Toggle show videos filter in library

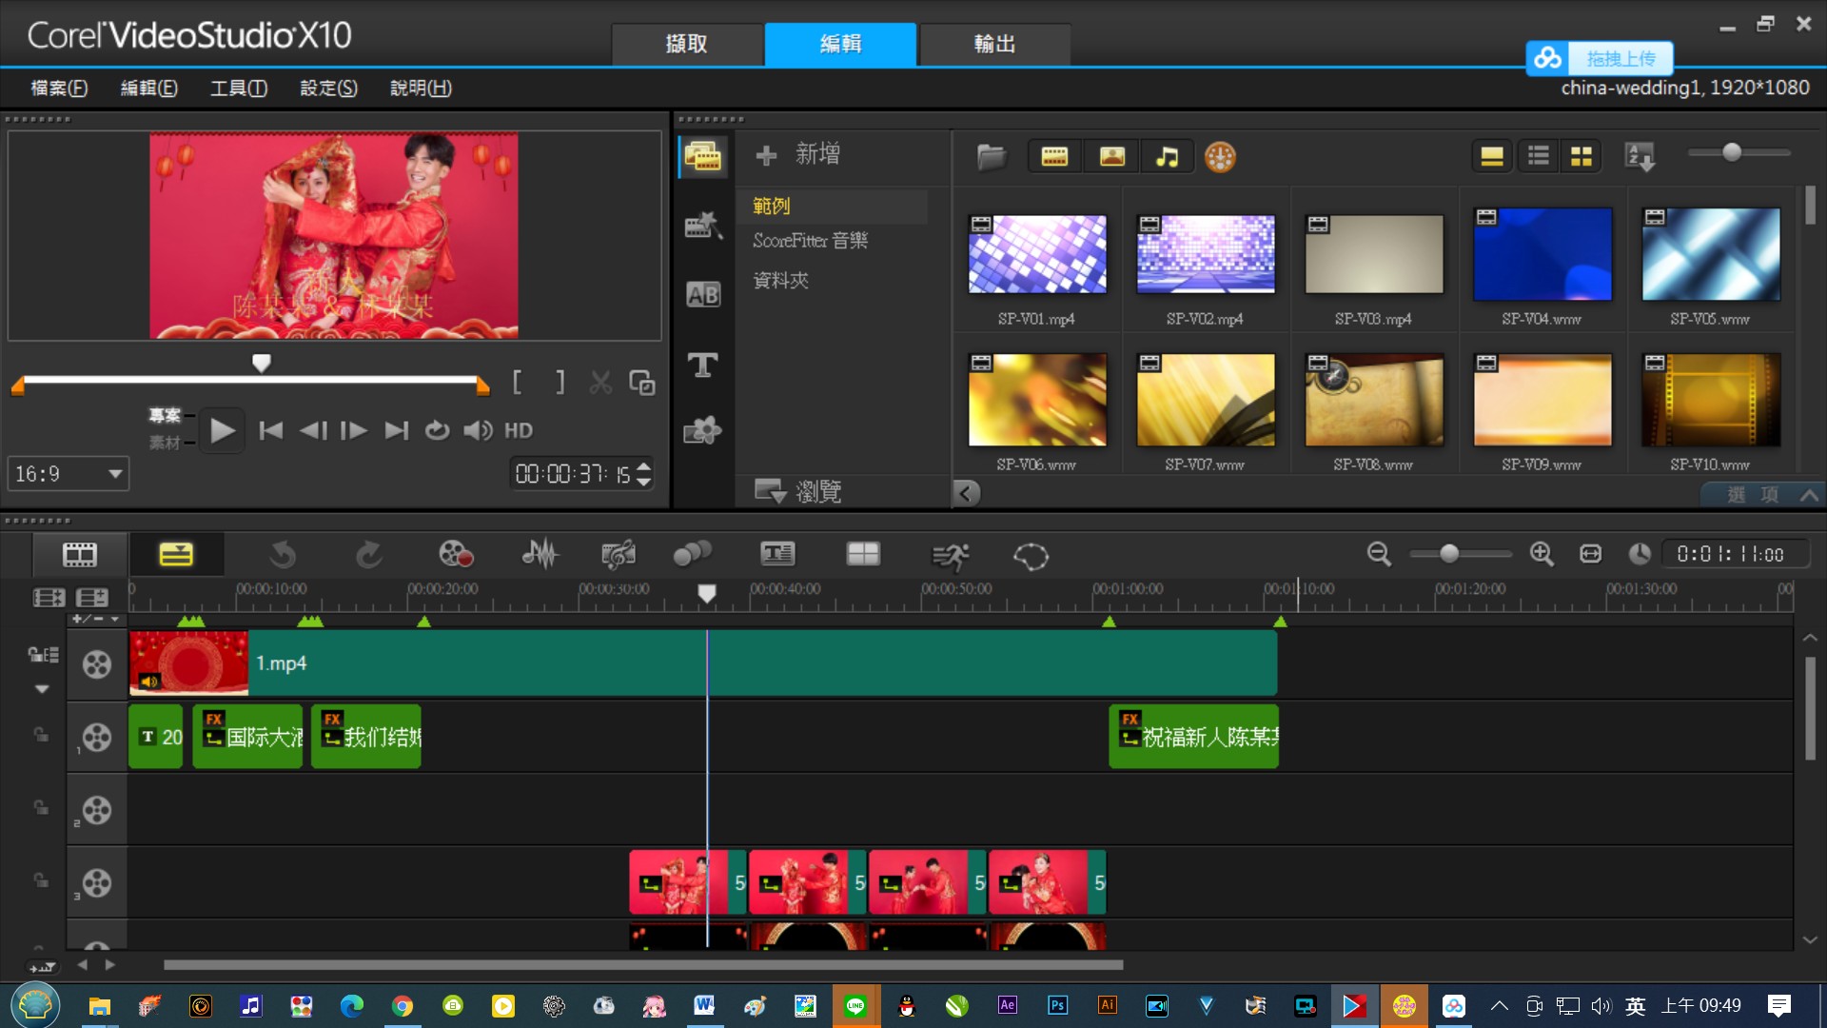tap(1054, 157)
